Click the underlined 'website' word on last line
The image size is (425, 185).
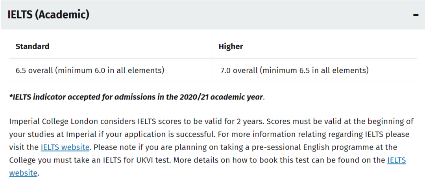pyautogui.click(x=23, y=173)
